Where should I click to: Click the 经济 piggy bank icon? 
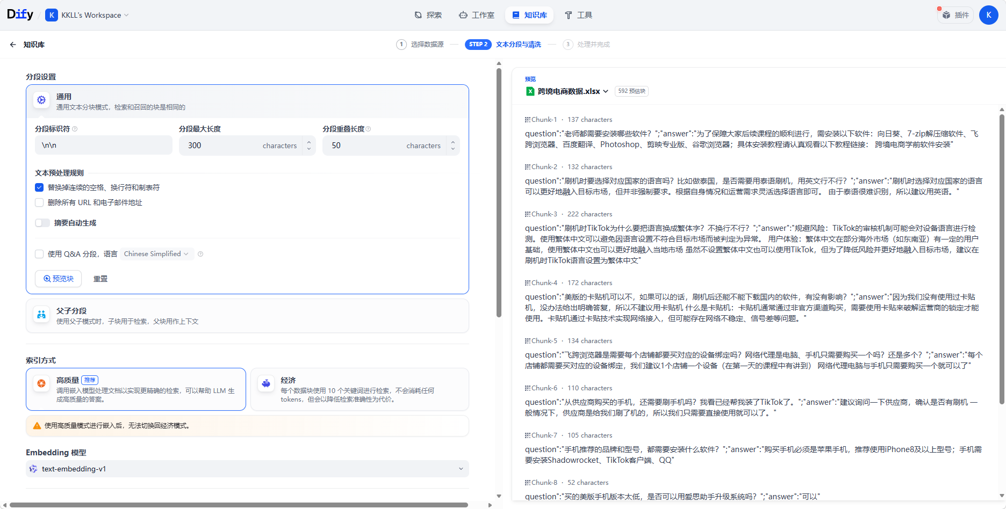pos(266,383)
